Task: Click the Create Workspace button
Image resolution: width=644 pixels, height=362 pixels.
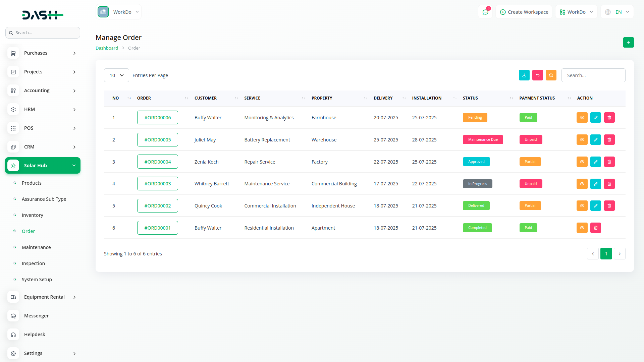Action: (524, 12)
